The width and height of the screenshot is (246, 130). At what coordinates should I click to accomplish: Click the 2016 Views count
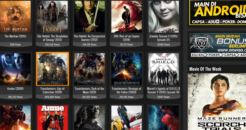15,45
